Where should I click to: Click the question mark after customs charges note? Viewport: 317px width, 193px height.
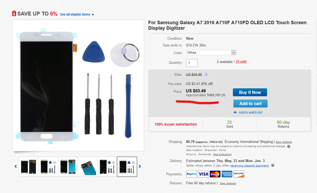click(x=288, y=146)
